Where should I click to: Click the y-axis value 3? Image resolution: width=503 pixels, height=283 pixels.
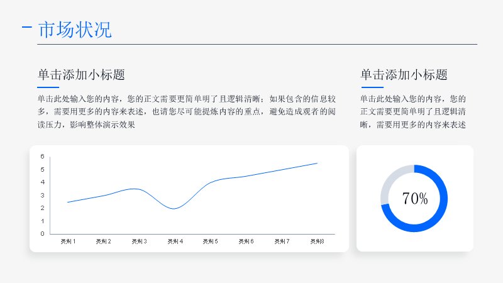point(42,195)
